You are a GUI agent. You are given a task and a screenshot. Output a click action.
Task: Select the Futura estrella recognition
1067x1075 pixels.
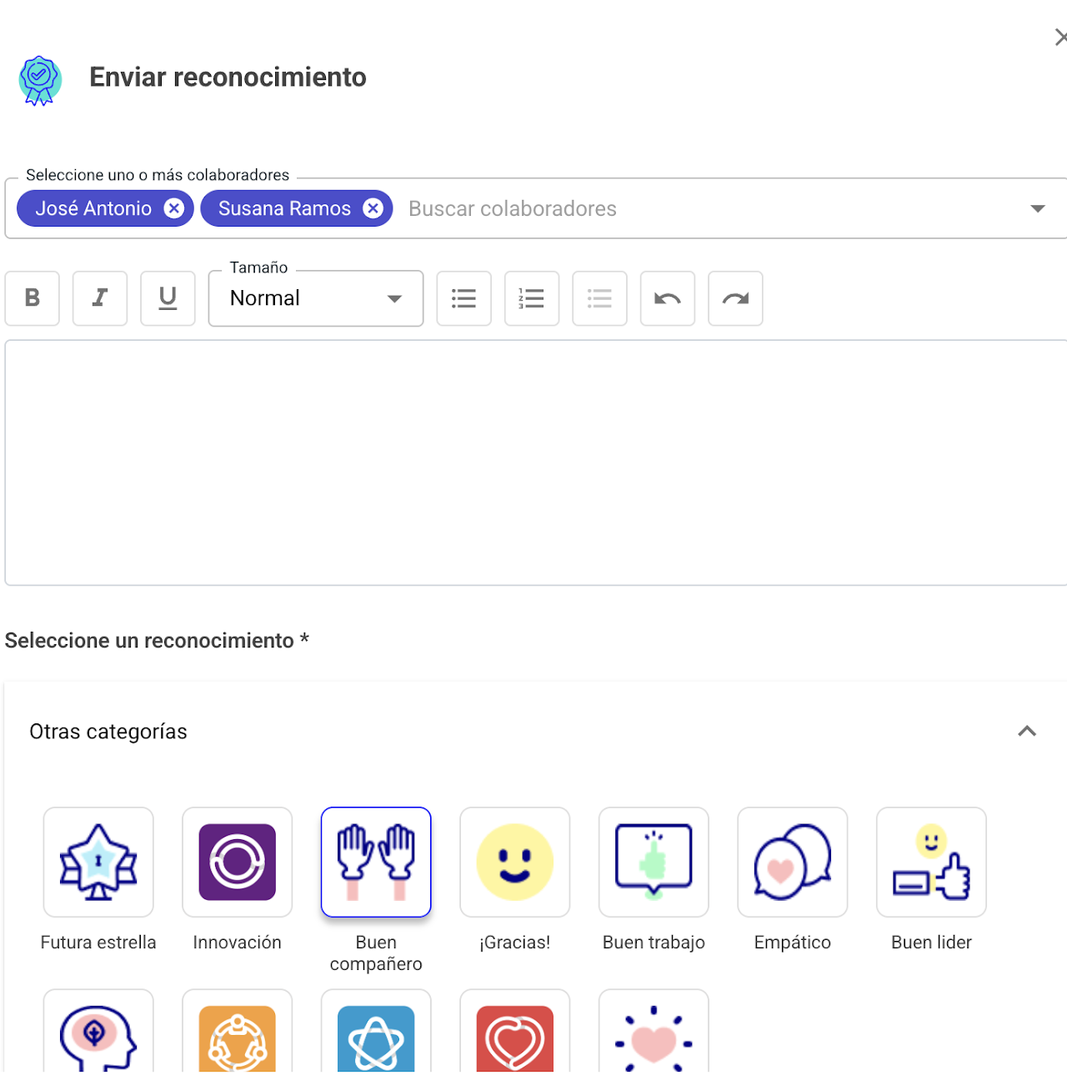tap(98, 862)
